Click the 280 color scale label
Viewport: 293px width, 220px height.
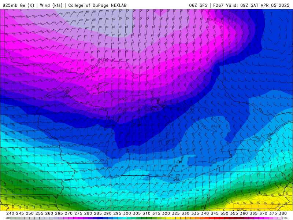tap(88, 213)
